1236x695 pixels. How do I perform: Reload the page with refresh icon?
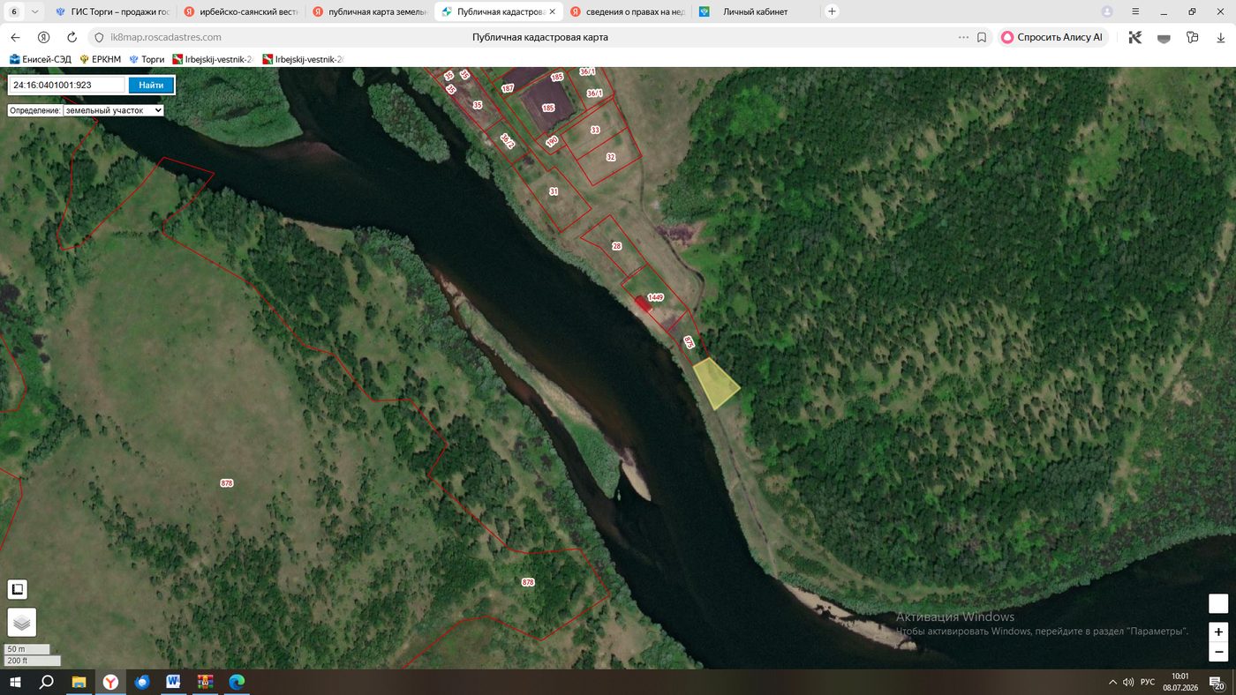click(72, 38)
